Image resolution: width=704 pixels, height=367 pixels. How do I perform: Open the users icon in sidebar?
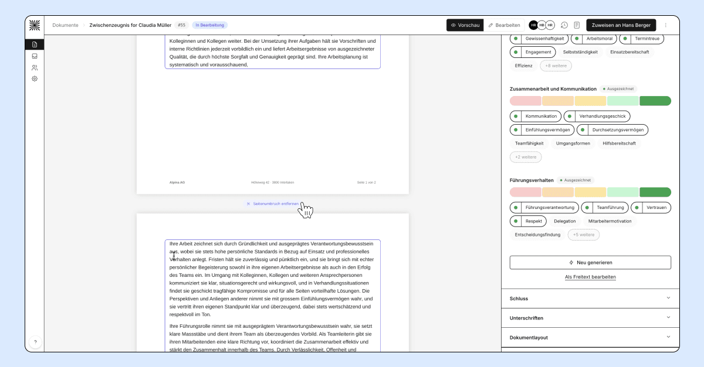tap(35, 67)
